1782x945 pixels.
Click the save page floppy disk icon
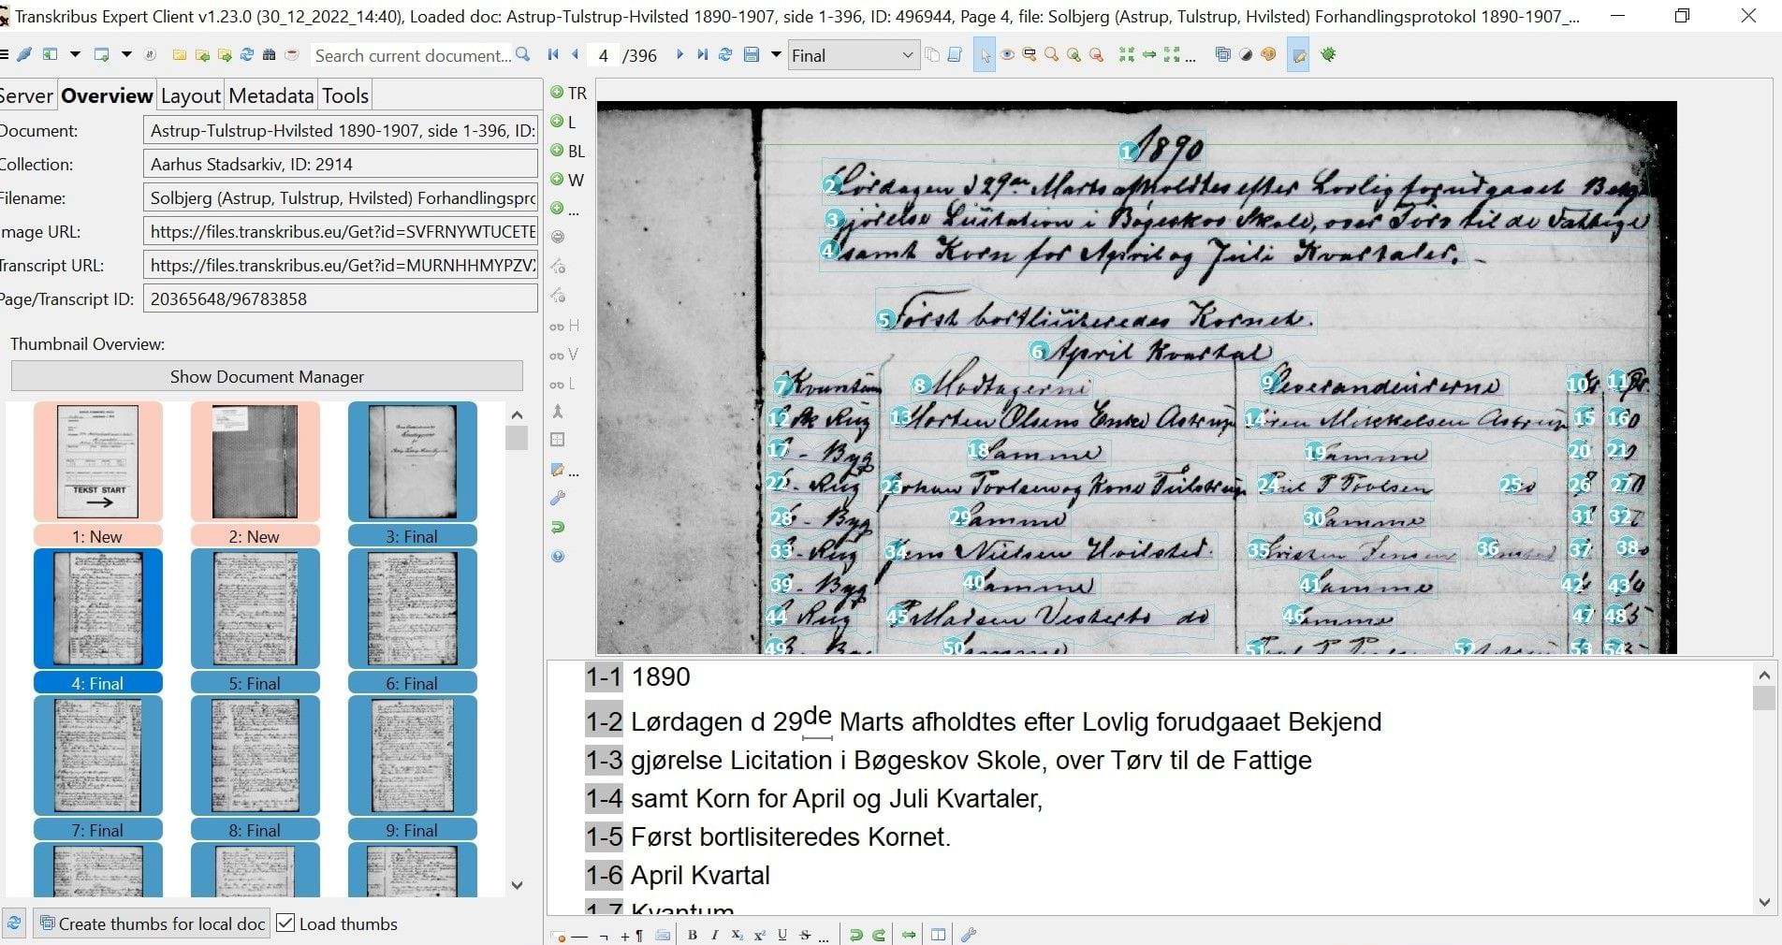tap(751, 55)
